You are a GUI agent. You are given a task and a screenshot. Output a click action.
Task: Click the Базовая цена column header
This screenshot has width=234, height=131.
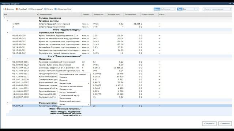click(x=116, y=15)
